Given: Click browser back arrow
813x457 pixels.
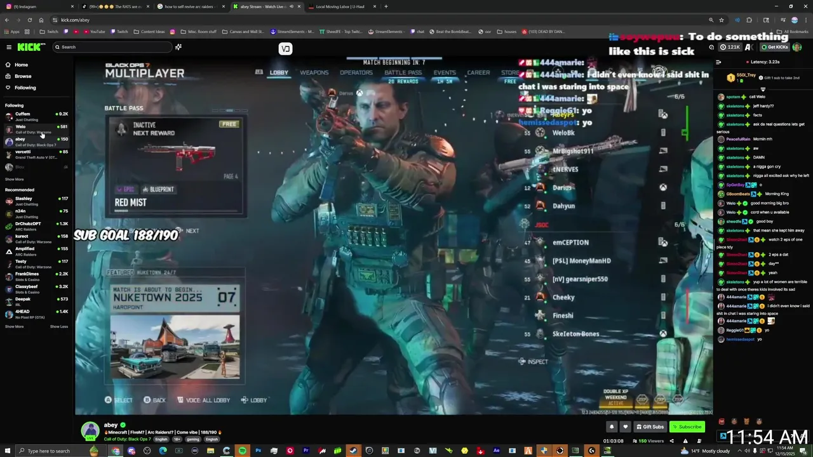Looking at the screenshot, I should click(8, 20).
